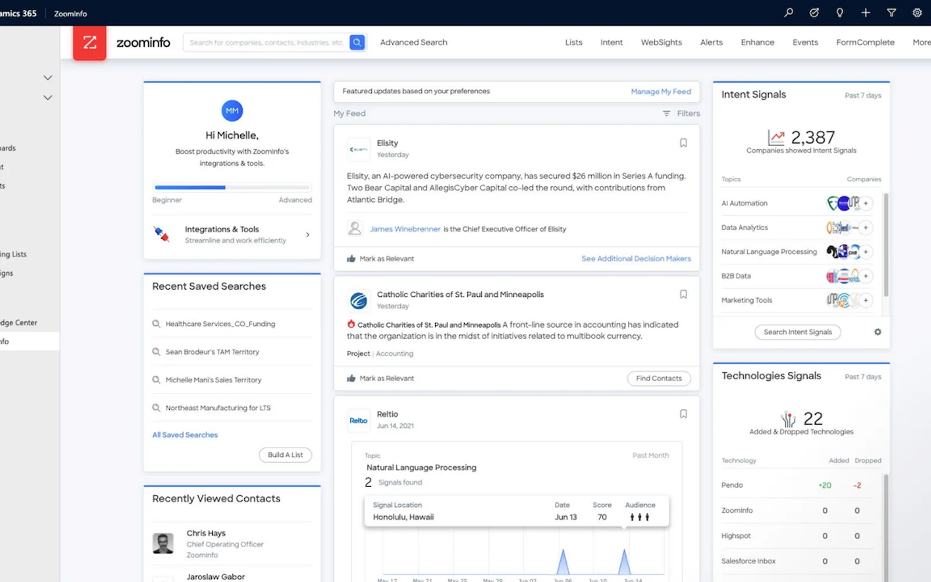Go to the Intent menu item

click(x=612, y=42)
